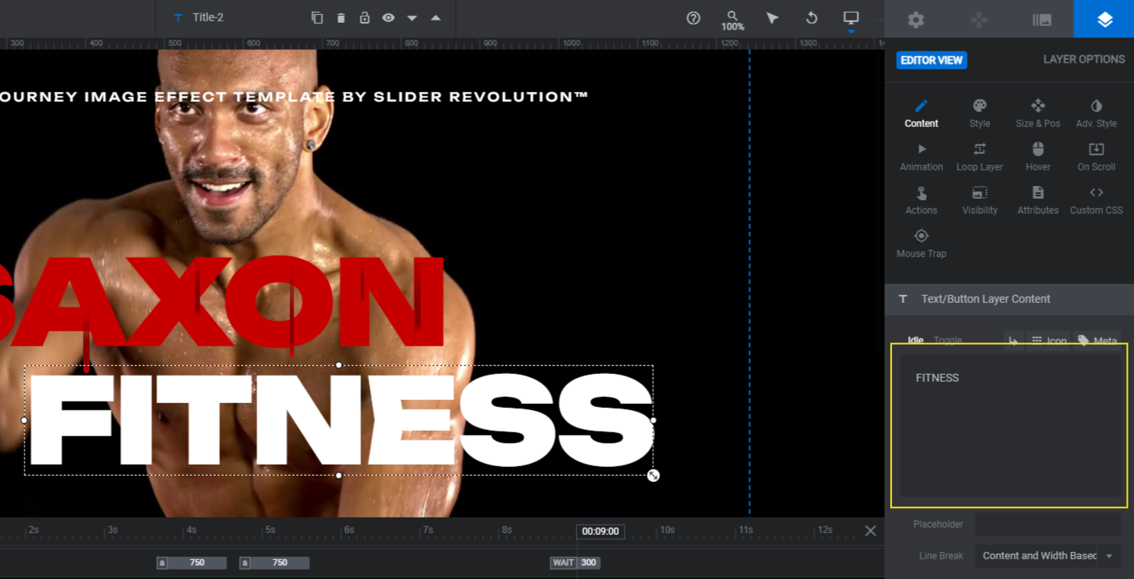This screenshot has height=579, width=1134.
Task: Open the Line Break dropdown
Action: click(x=1047, y=555)
